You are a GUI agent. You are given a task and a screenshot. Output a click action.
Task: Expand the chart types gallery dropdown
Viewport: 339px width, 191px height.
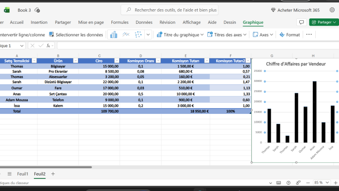[x=148, y=34]
